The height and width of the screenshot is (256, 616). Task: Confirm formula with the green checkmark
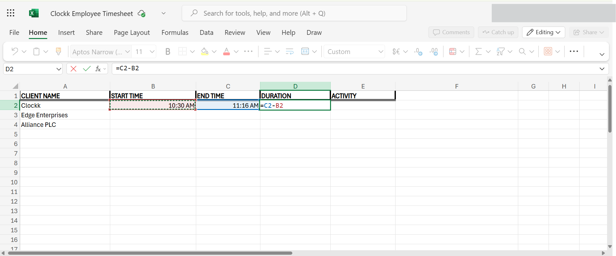pos(87,69)
